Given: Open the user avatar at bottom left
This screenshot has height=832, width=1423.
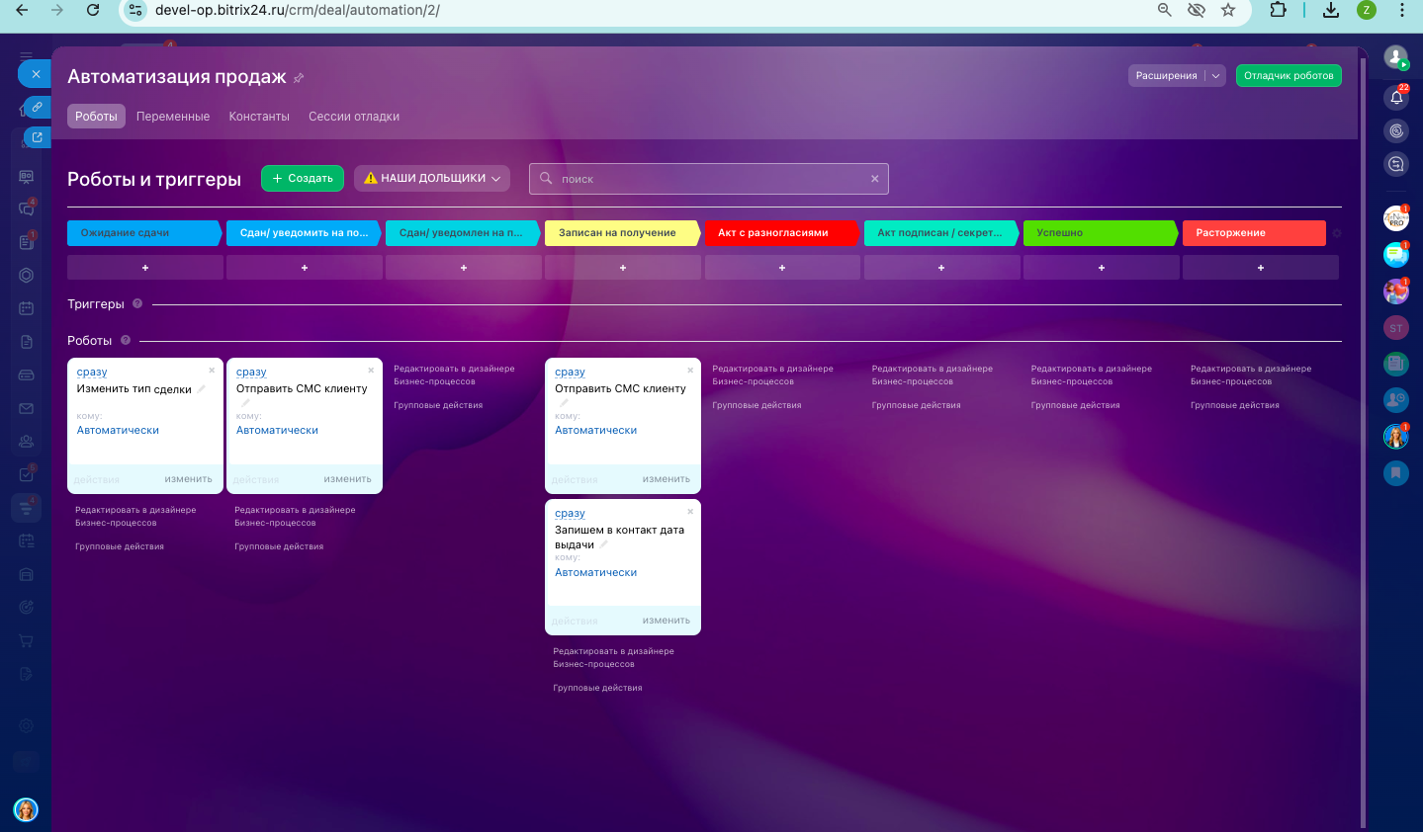Looking at the screenshot, I should tap(26, 810).
